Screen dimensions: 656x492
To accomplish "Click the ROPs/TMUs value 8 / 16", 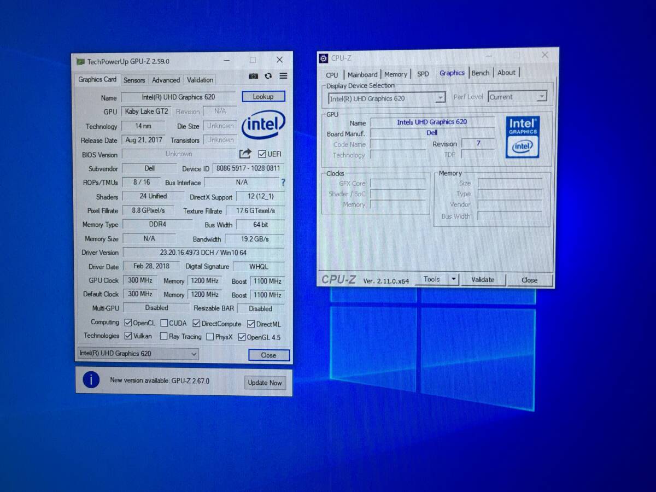I will pyautogui.click(x=142, y=182).
